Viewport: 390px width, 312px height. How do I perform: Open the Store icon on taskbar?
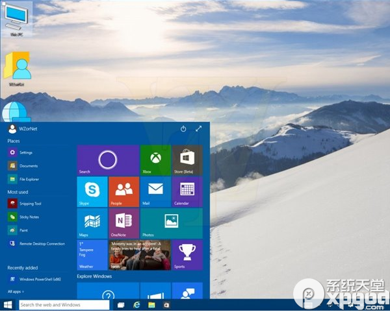(166, 305)
